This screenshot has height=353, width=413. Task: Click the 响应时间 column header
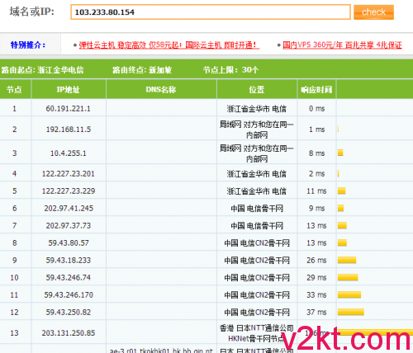point(316,89)
